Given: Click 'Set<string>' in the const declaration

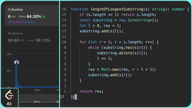Looking at the screenshot, I should [140, 20].
